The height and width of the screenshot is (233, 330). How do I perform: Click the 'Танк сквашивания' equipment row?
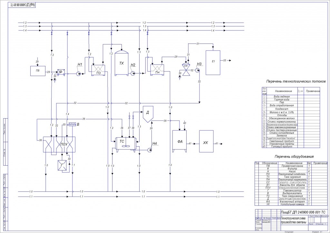291,196
